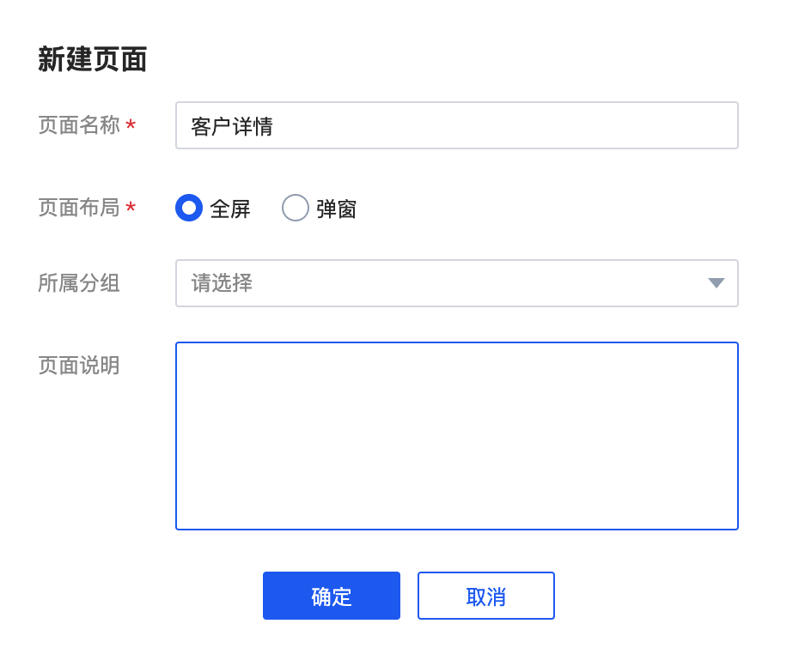Viewport: 811px width, 654px height.
Task: Choose the 弹窗 layout radio button
Action: tap(296, 208)
